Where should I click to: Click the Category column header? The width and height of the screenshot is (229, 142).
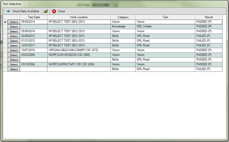pos(123,17)
